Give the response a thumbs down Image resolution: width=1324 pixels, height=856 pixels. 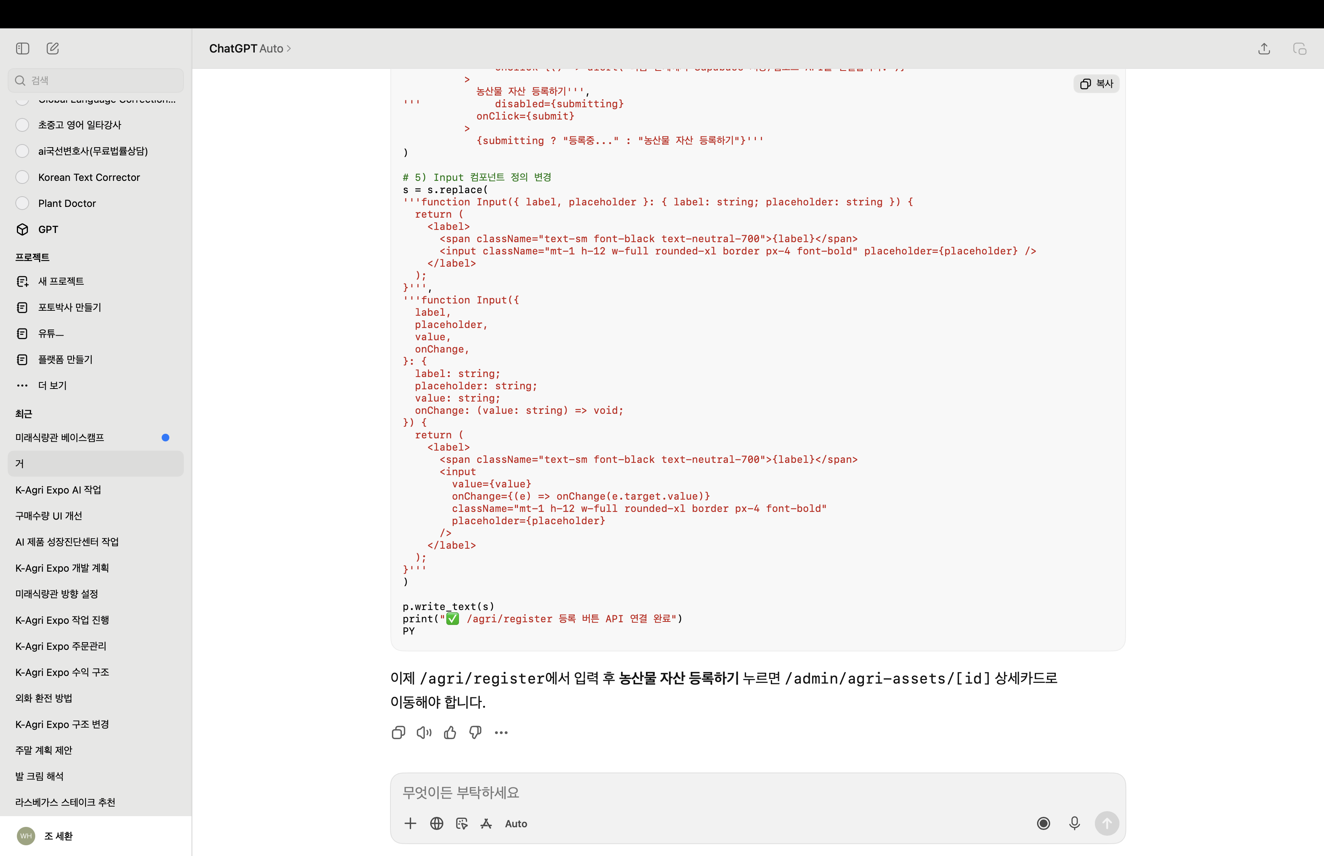coord(475,733)
